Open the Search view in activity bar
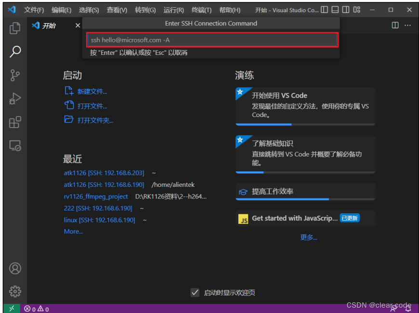The width and height of the screenshot is (419, 313). [x=15, y=52]
